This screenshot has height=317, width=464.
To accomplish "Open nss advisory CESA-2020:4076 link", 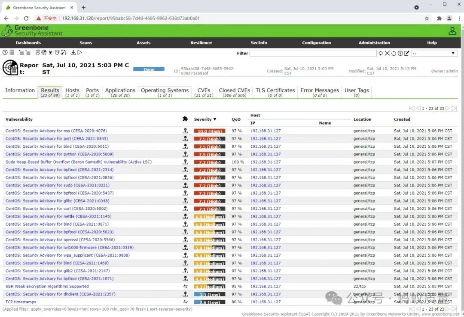I will [56, 131].
